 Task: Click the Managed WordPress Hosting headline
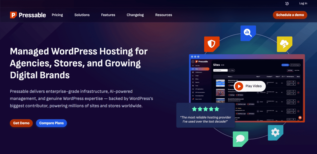click(79, 63)
